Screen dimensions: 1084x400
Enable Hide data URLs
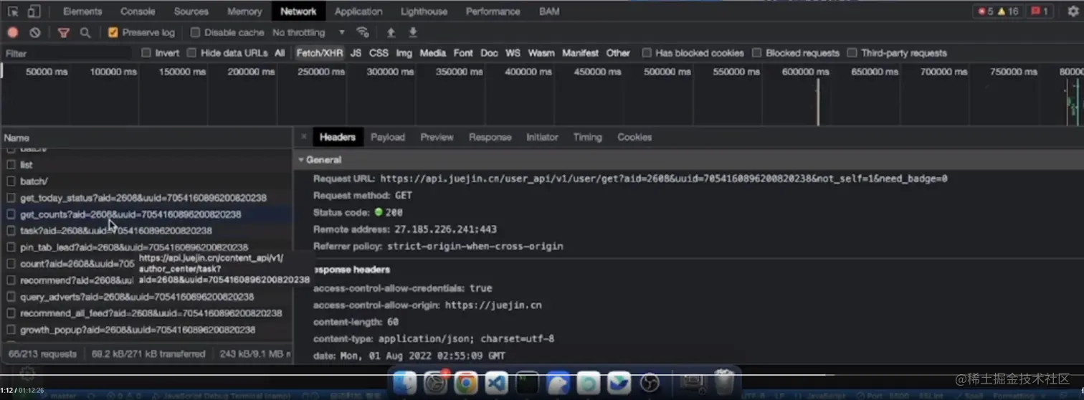tap(191, 53)
